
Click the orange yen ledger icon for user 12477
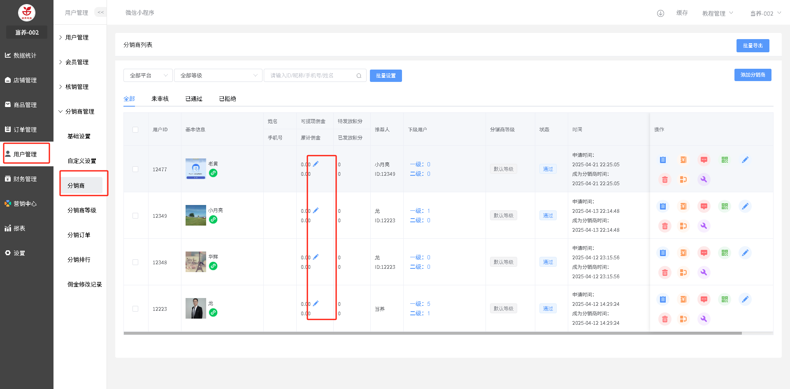pyautogui.click(x=683, y=160)
